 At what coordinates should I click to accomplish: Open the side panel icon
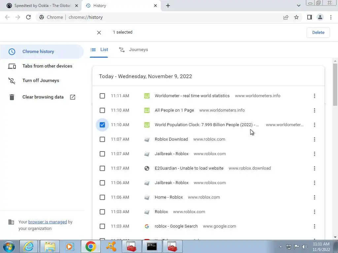tap(310, 17)
